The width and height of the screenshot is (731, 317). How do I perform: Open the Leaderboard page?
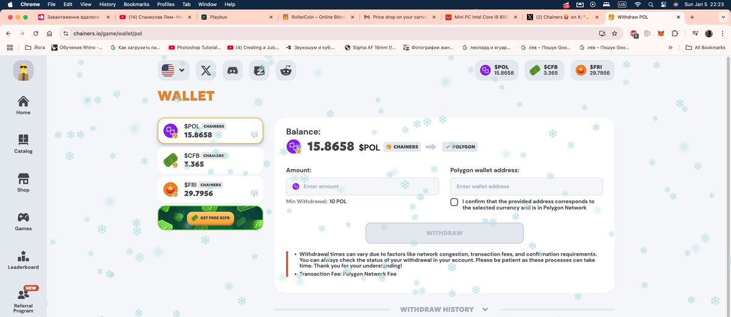click(x=23, y=260)
